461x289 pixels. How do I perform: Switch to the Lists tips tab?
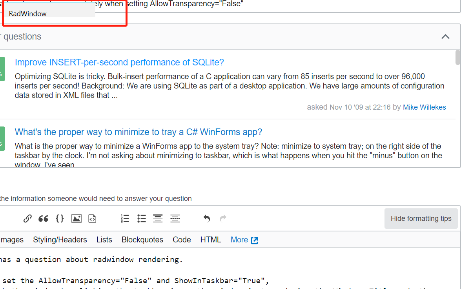coord(104,240)
